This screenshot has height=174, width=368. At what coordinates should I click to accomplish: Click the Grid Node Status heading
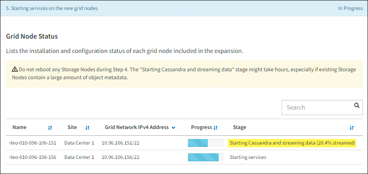click(32, 36)
